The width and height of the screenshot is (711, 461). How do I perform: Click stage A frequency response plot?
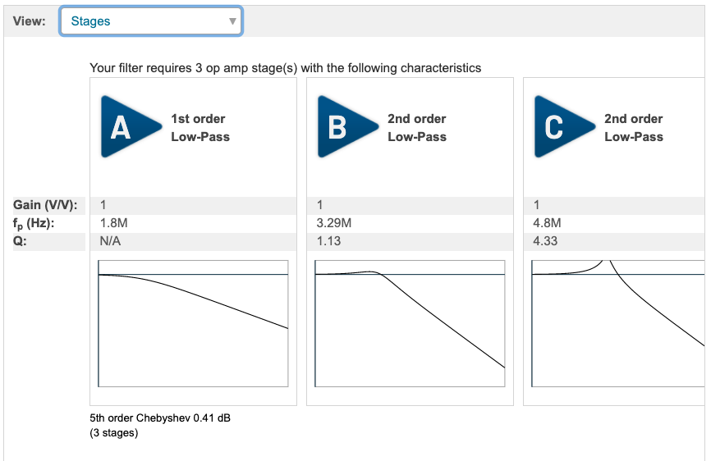[x=193, y=323]
